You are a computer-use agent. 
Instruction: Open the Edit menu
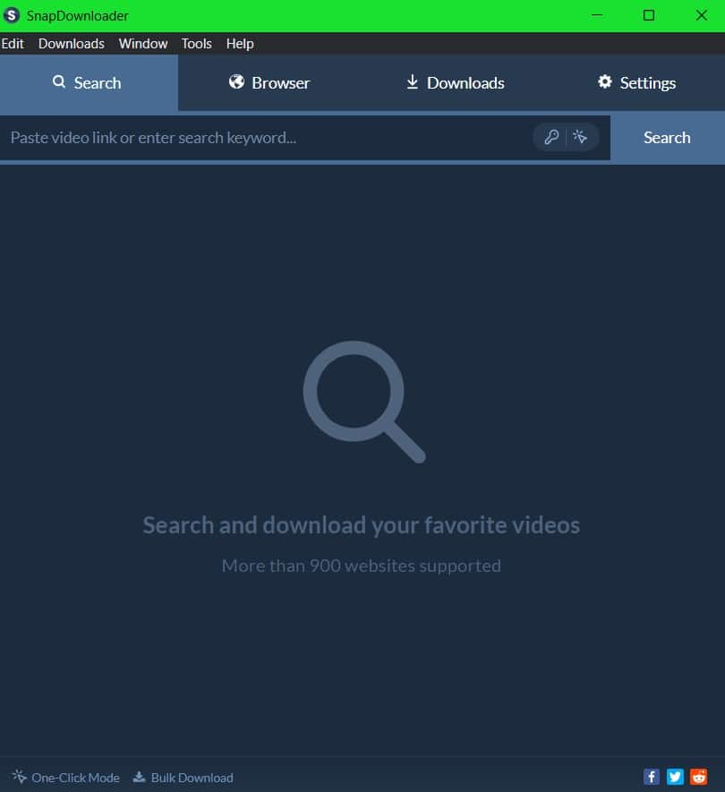coord(13,44)
